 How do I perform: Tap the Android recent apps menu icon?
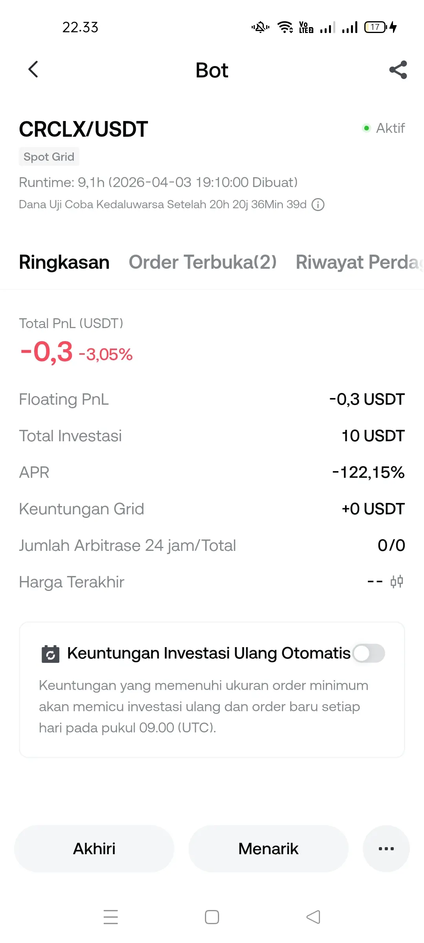coord(111,917)
